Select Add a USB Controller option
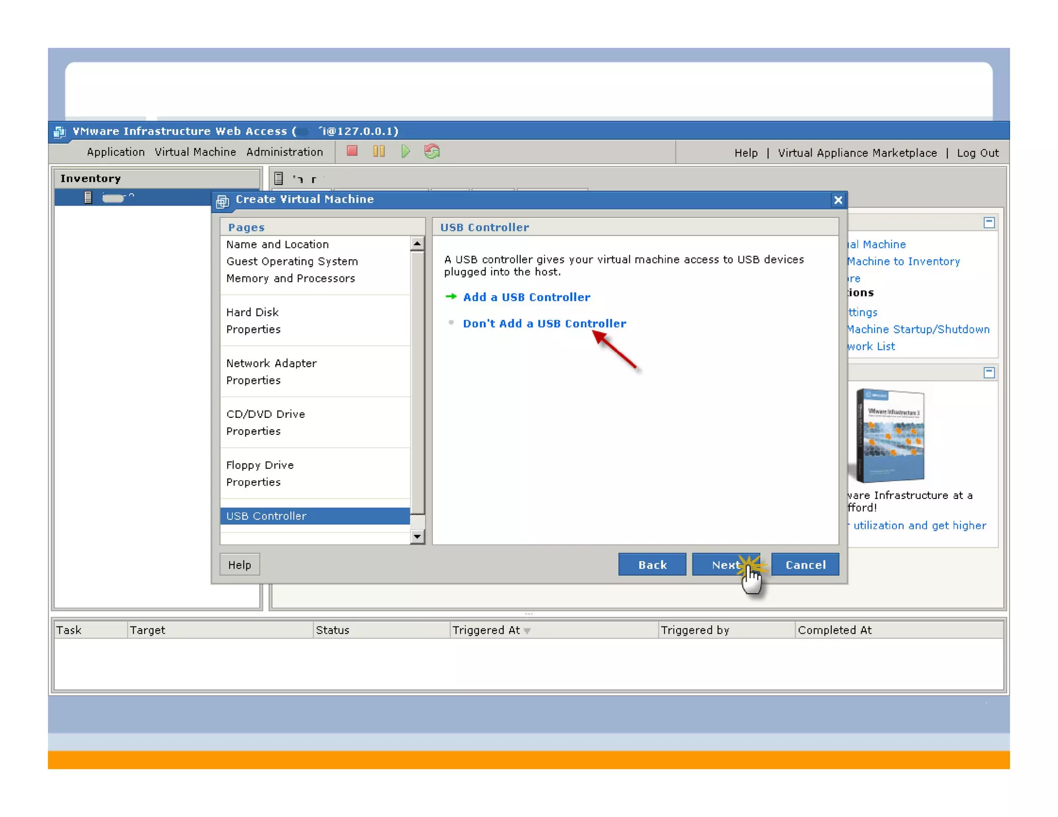This screenshot has height=817, width=1058. pyautogui.click(x=526, y=297)
